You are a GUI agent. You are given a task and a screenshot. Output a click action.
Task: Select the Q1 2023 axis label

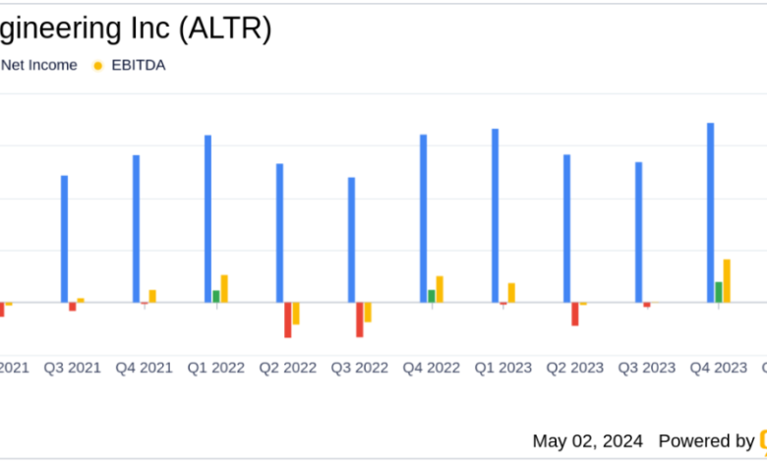503,368
